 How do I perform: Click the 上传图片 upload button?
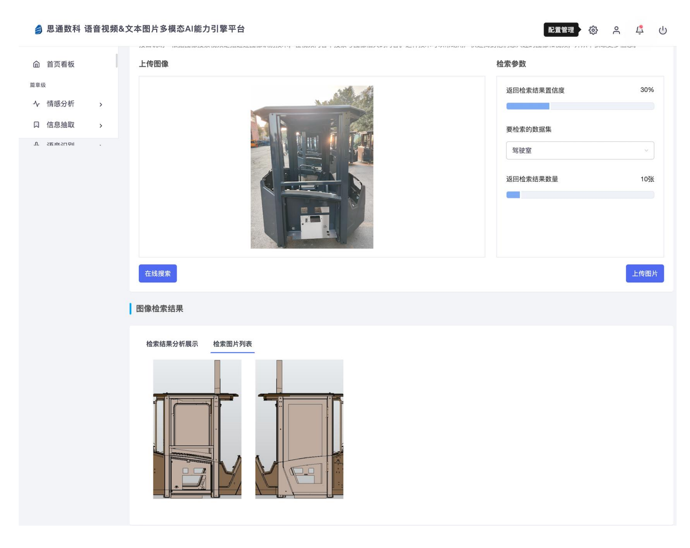pos(644,273)
